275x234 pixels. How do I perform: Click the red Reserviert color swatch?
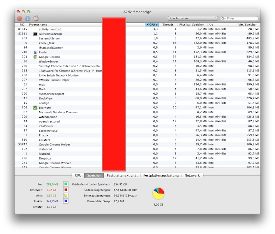(66, 190)
